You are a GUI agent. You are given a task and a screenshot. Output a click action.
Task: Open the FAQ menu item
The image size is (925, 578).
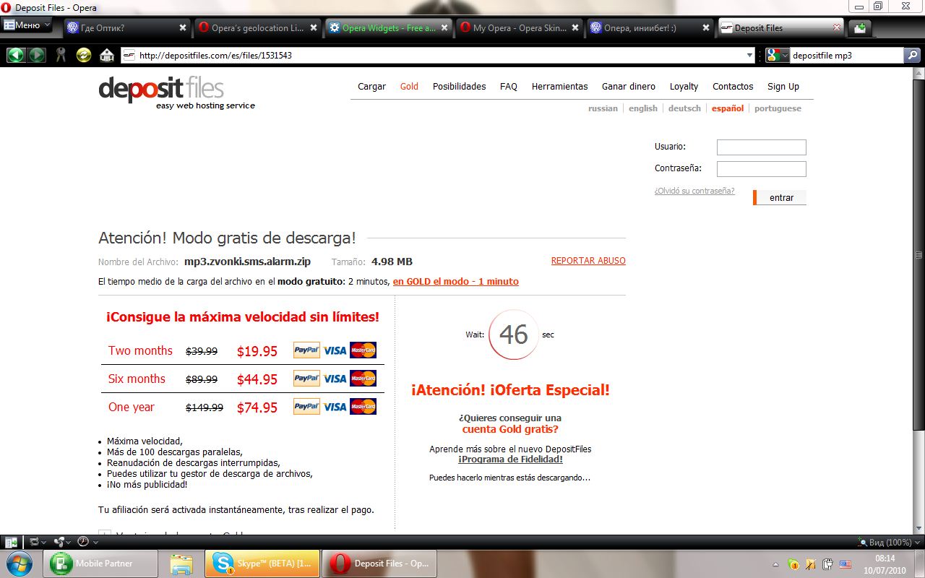pos(509,86)
